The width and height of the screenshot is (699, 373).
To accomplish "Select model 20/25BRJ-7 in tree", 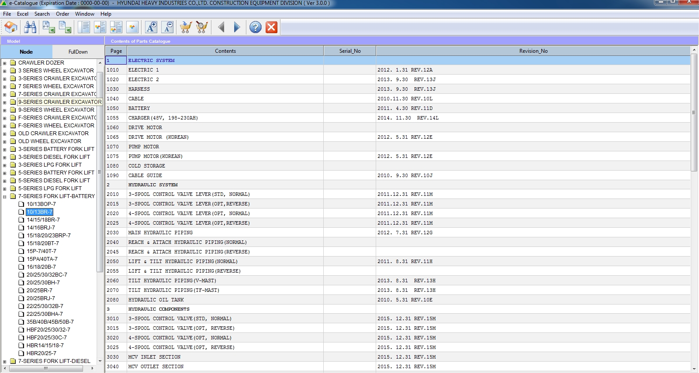I will pyautogui.click(x=41, y=298).
